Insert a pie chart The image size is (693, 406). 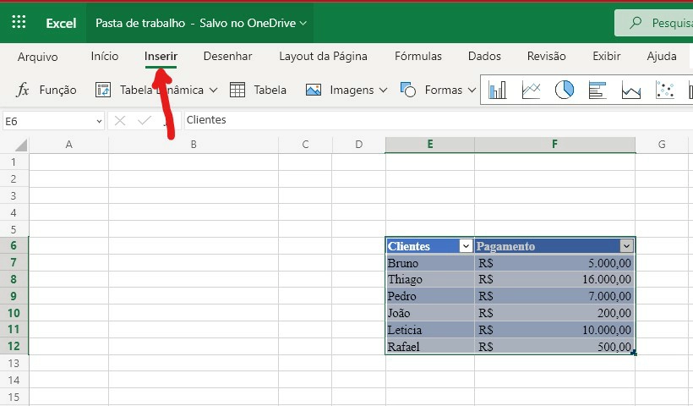pos(565,90)
